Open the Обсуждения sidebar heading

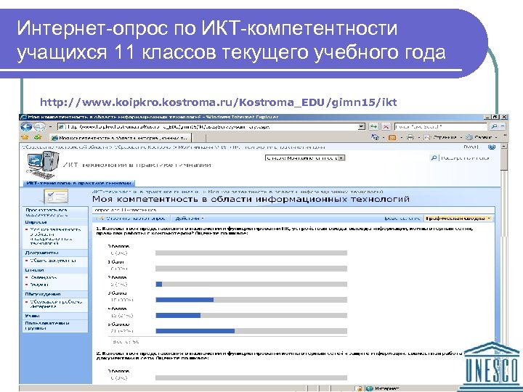43,294
